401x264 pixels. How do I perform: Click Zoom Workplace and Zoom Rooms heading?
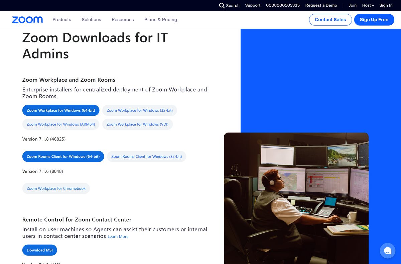coord(69,80)
